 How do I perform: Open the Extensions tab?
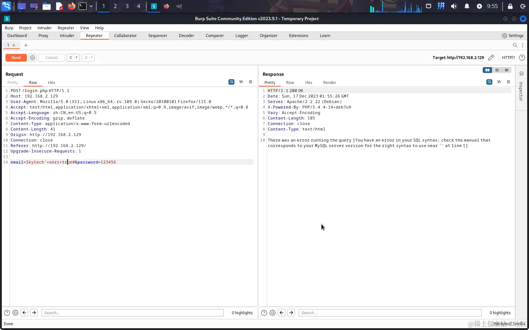pos(299,36)
